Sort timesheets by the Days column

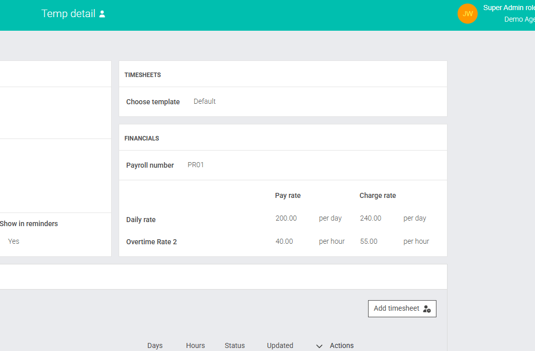(155, 345)
